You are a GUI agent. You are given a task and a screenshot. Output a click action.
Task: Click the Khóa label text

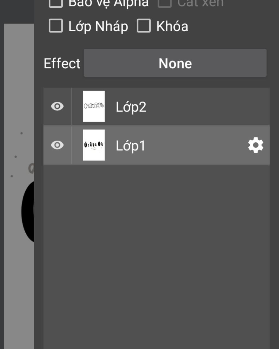(172, 26)
